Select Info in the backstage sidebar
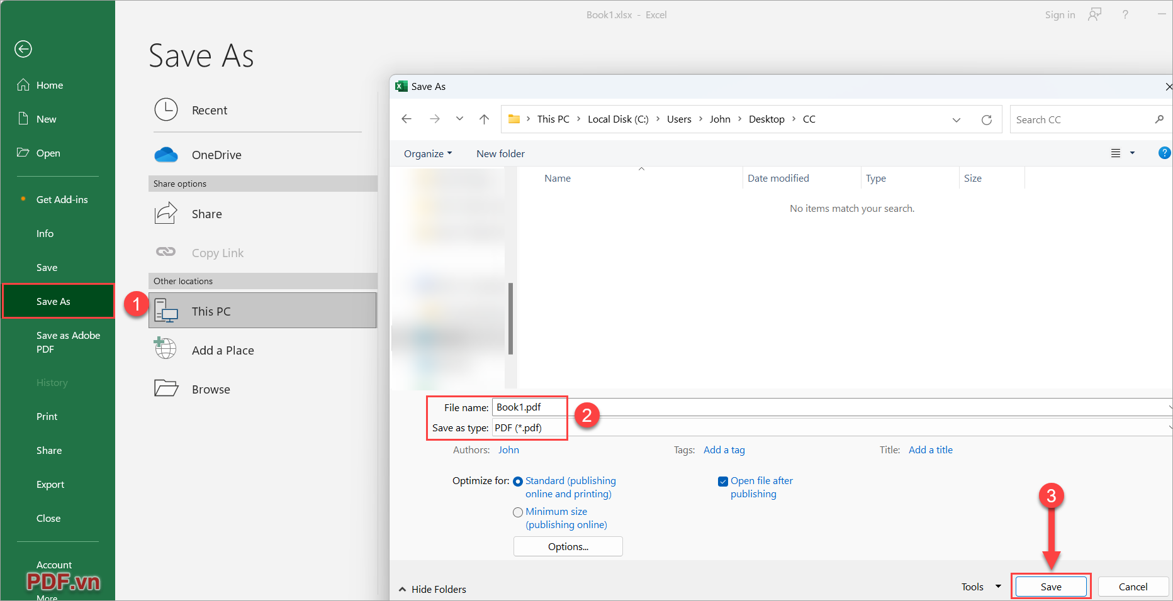 (x=45, y=233)
